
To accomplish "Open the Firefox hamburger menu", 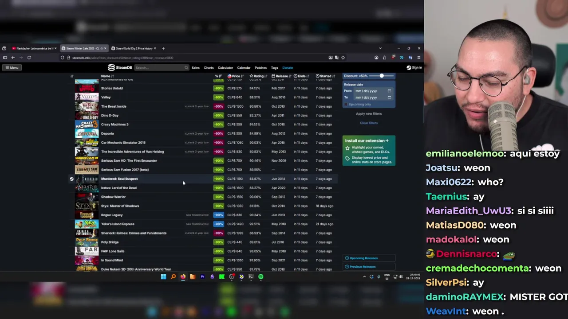I will [x=418, y=58].
